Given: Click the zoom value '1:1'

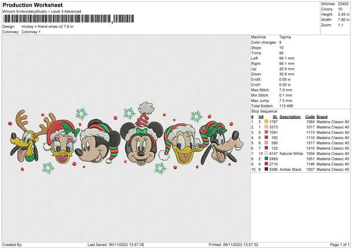Looking at the screenshot, I should click(x=340, y=25).
